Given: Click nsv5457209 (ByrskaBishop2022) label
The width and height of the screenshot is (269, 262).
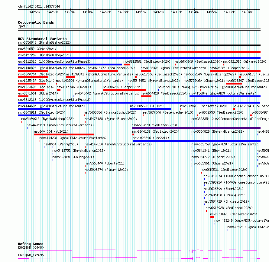Looking at the screenshot, I should pyautogui.click(x=44, y=55).
